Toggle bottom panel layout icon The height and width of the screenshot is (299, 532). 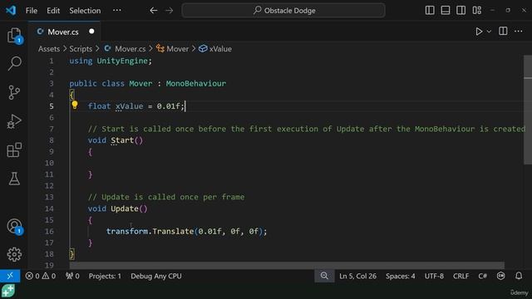pos(446,11)
